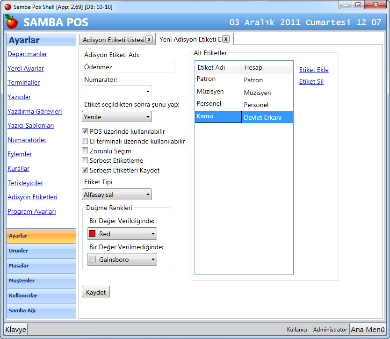
Task: Click Etiket Ekle link
Action: [314, 70]
